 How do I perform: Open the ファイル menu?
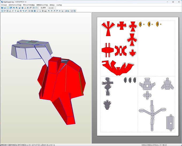pos(4,5)
